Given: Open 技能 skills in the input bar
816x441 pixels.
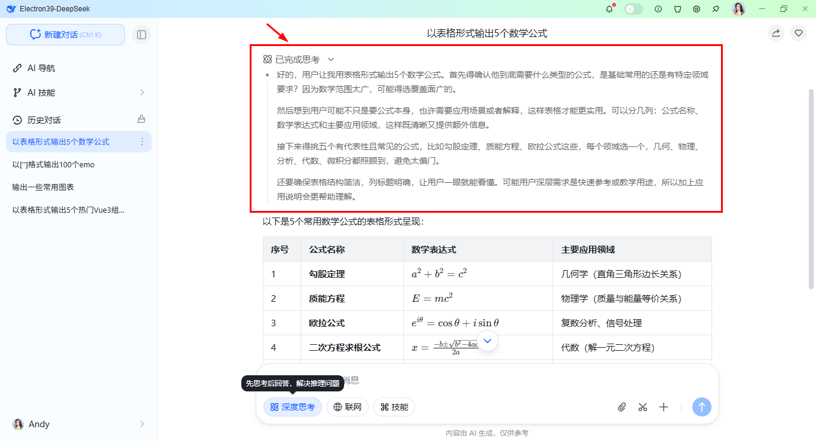Looking at the screenshot, I should [394, 407].
